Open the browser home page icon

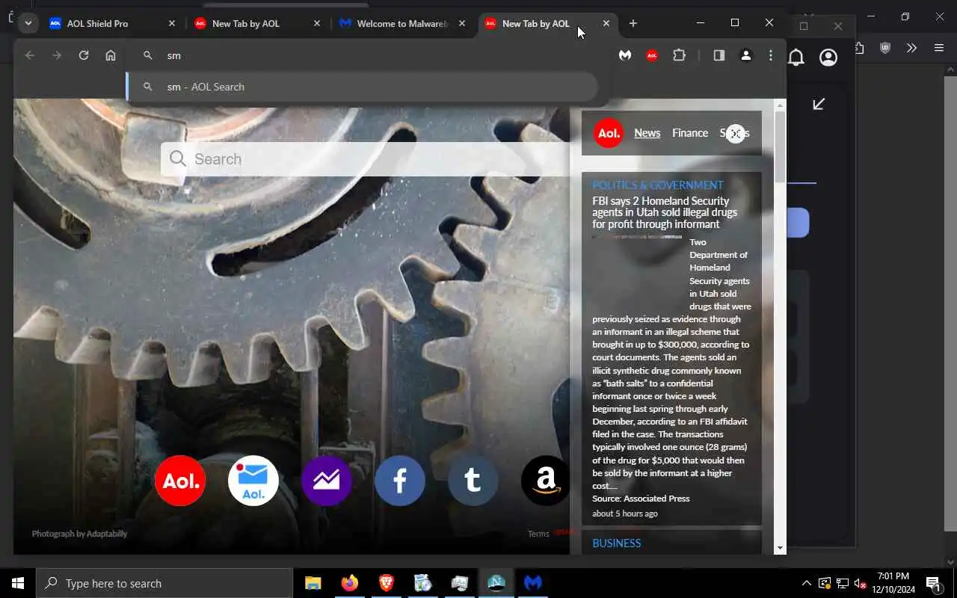point(111,55)
